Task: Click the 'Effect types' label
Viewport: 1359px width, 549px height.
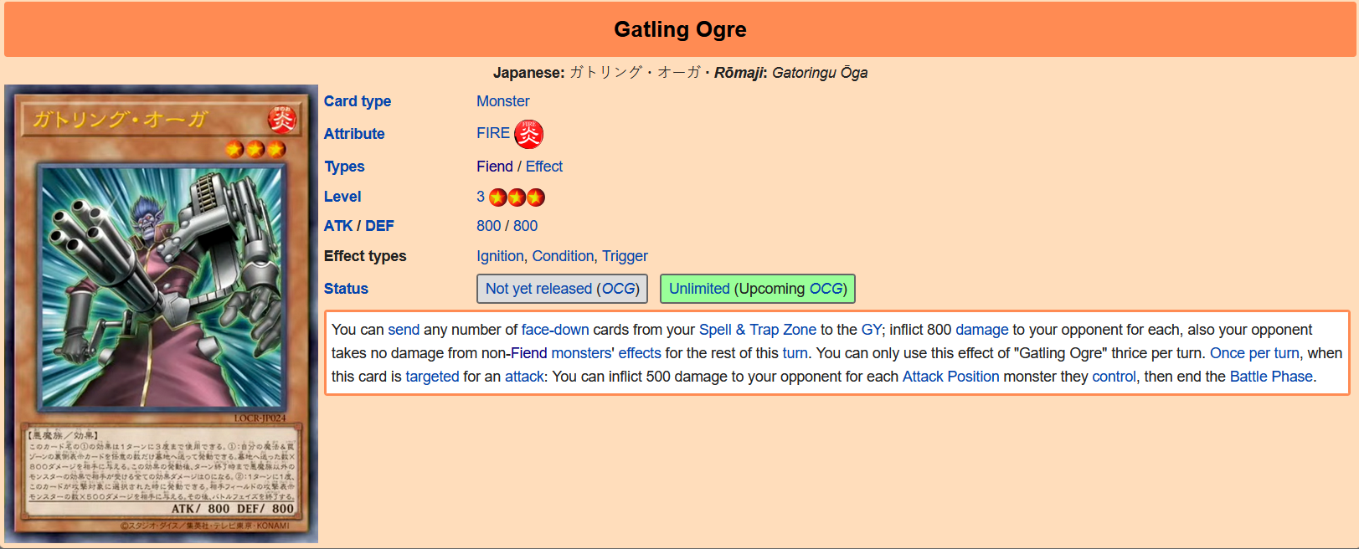Action: [365, 256]
